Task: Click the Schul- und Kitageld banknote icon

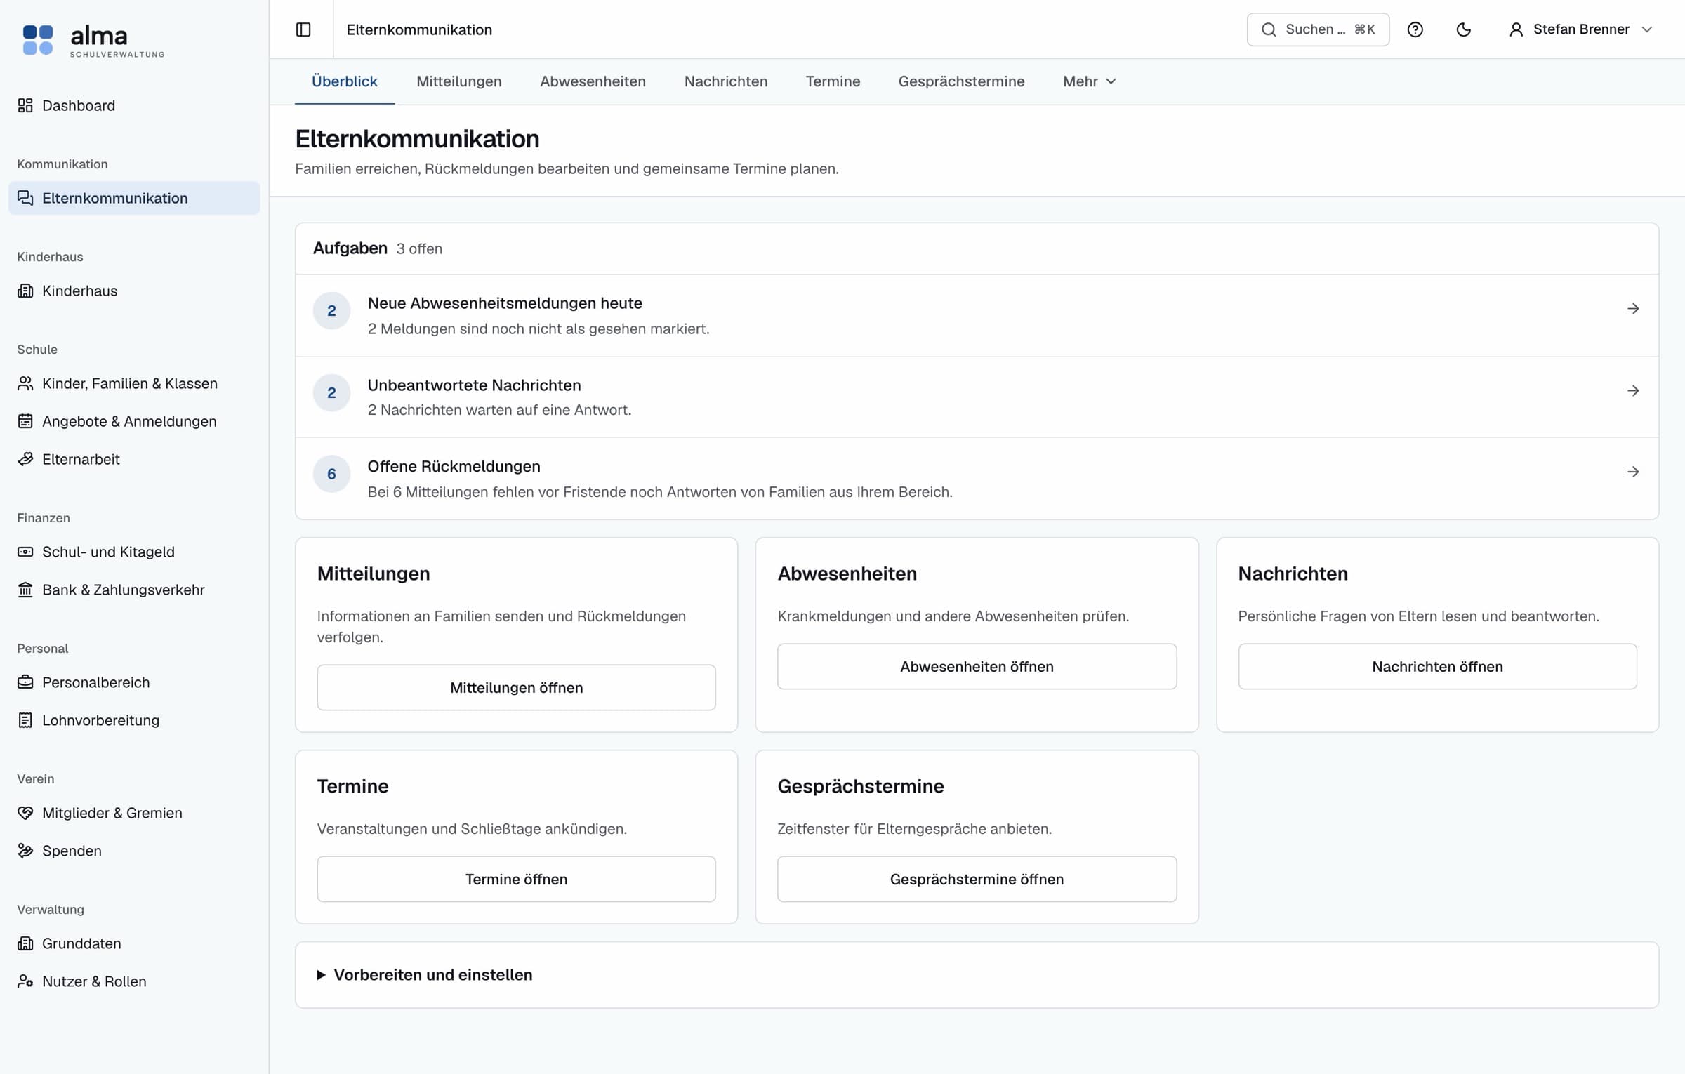Action: pyautogui.click(x=25, y=552)
